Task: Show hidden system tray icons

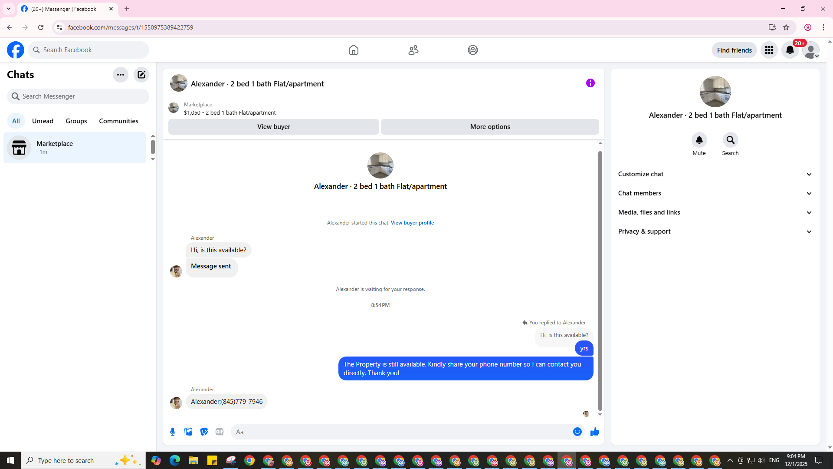Action: [730, 460]
